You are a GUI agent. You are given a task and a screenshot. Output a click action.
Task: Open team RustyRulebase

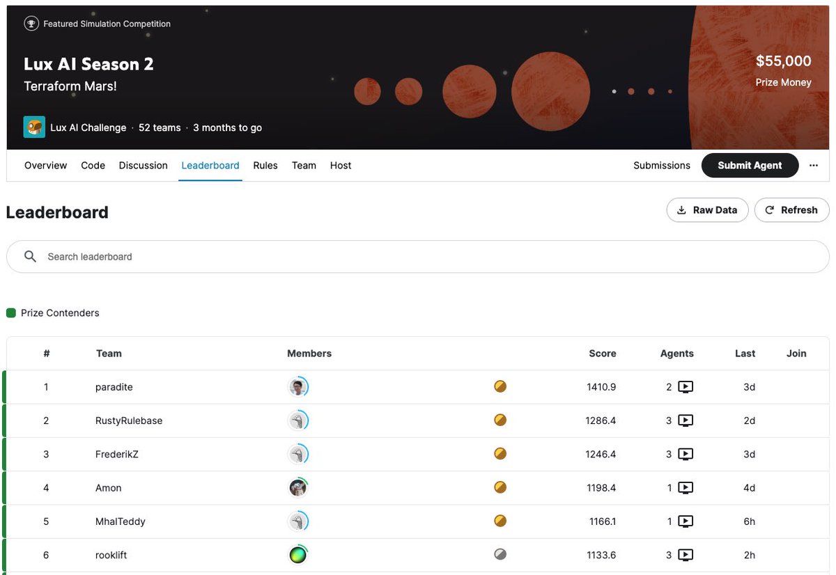(129, 420)
